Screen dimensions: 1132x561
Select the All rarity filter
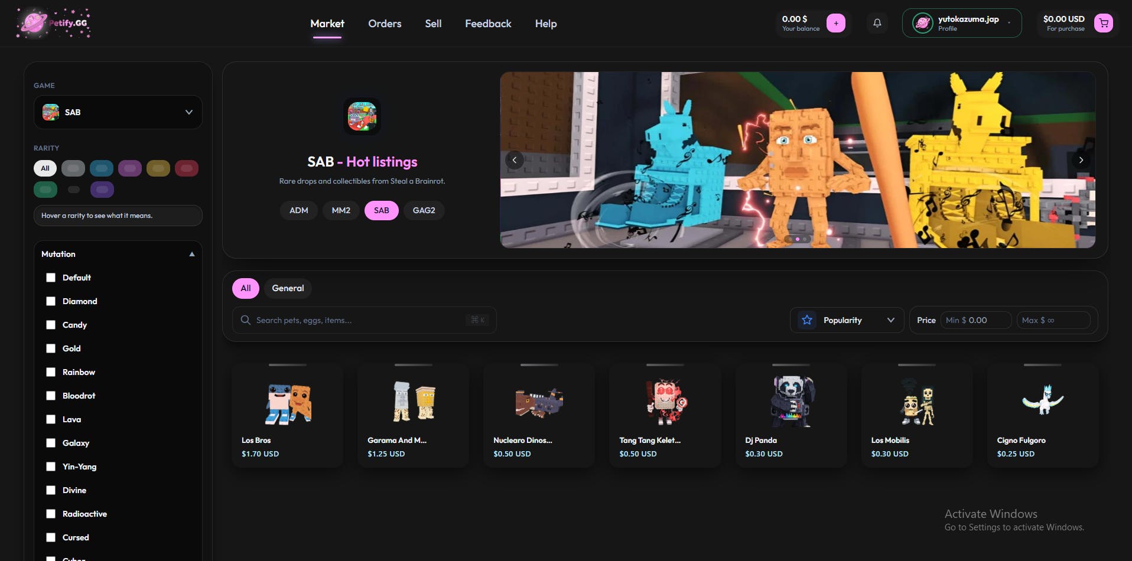click(x=45, y=168)
